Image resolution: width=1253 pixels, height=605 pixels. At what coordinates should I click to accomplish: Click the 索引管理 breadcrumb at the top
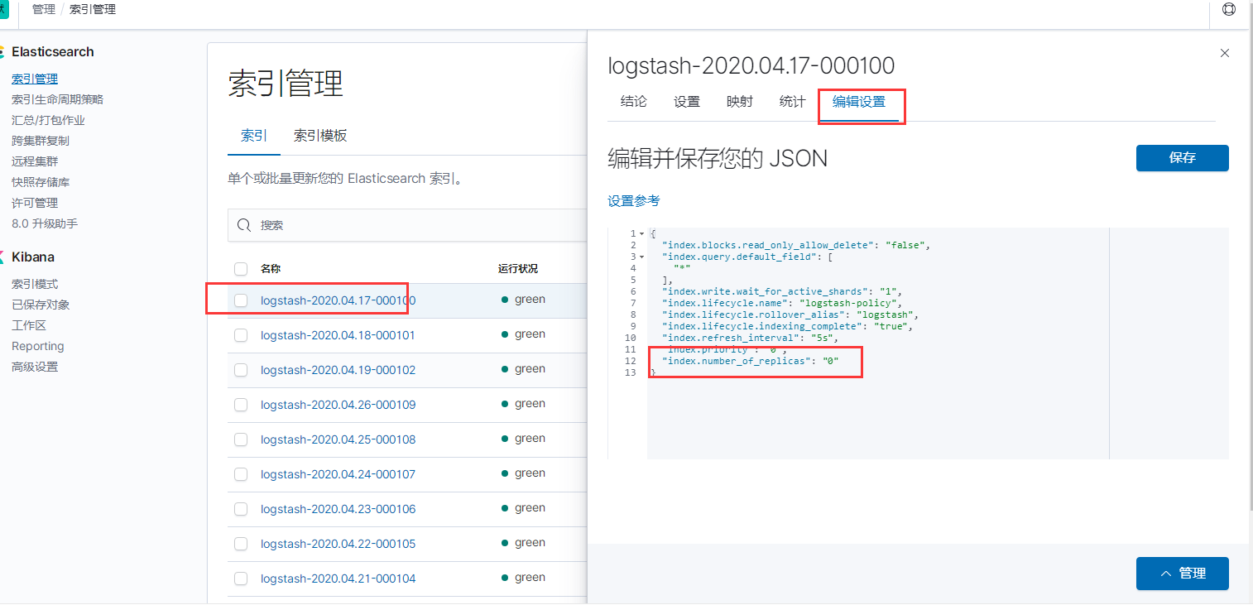click(x=93, y=9)
